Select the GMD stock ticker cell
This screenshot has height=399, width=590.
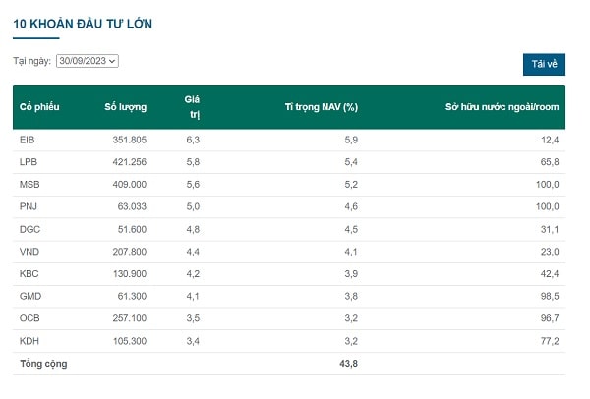coord(30,296)
